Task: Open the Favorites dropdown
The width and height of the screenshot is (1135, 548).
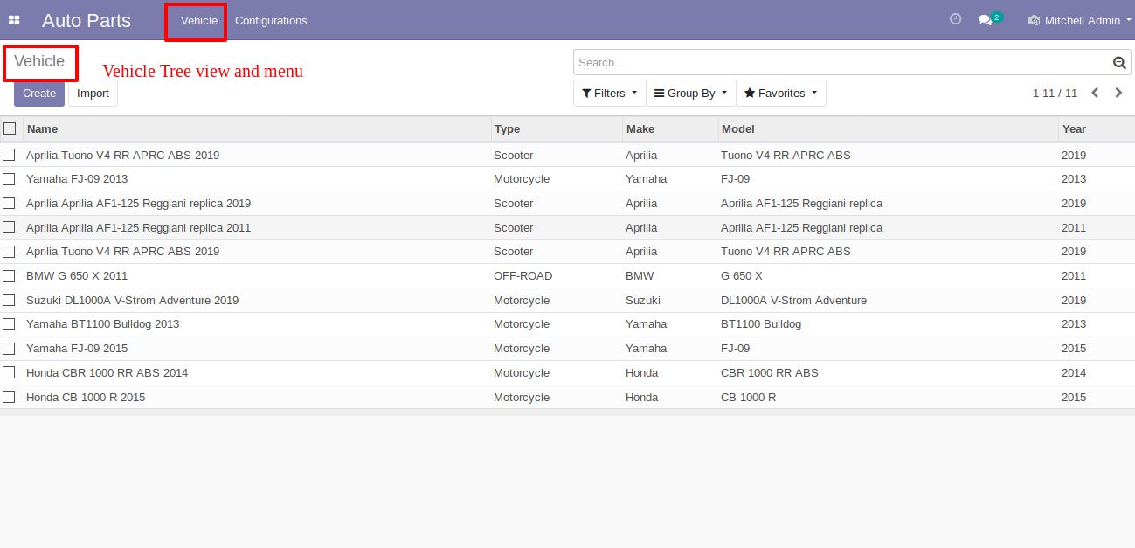Action: 781,94
